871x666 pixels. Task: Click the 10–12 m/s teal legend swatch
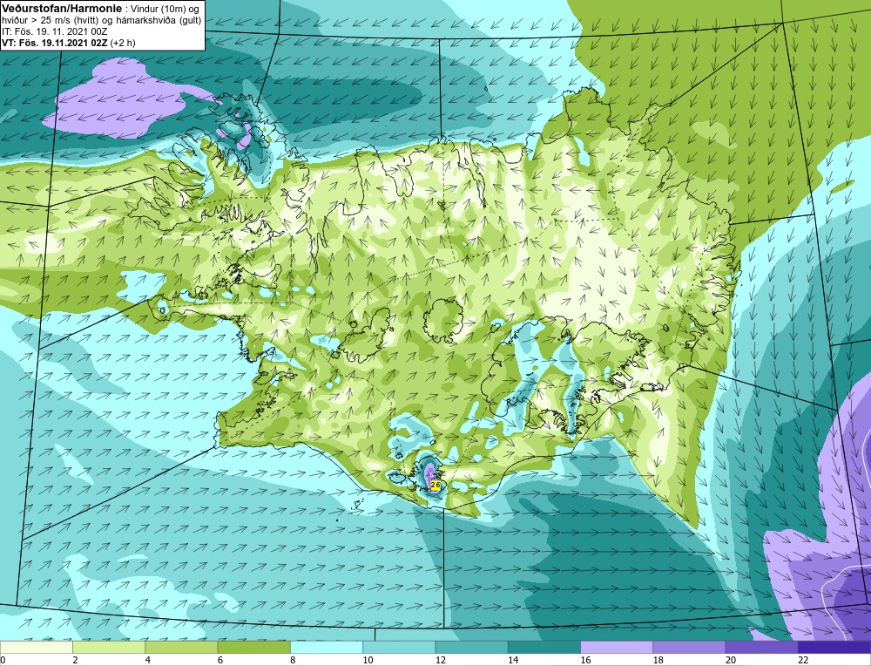click(399, 647)
